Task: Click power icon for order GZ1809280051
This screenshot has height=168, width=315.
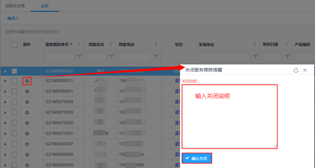Action: 27,81
